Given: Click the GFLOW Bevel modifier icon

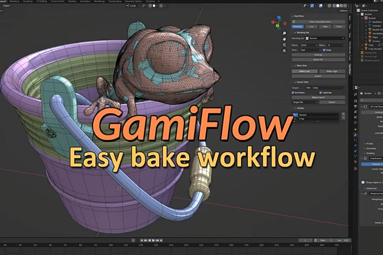Looking at the screenshot, I should 365,107.
